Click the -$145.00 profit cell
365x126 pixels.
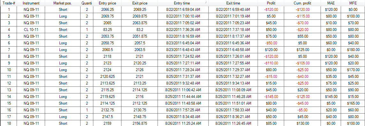tap(271, 96)
